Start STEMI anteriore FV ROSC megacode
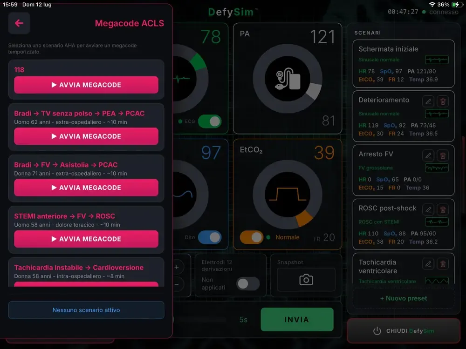Image resolution: width=466 pixels, height=349 pixels. click(86, 239)
